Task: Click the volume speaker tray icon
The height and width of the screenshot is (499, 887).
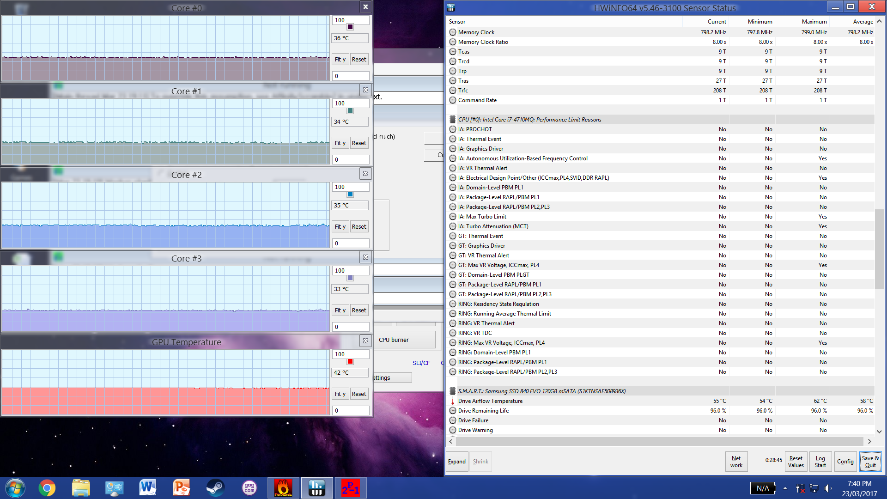Action: click(827, 488)
